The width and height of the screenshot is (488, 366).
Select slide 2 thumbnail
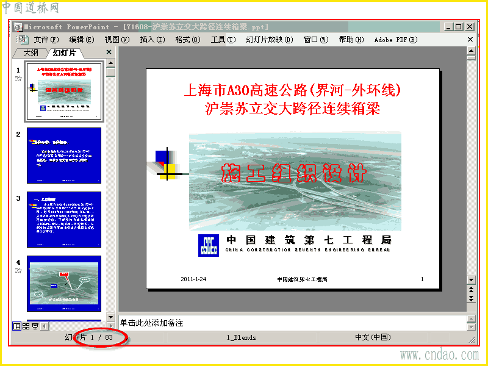point(64,156)
